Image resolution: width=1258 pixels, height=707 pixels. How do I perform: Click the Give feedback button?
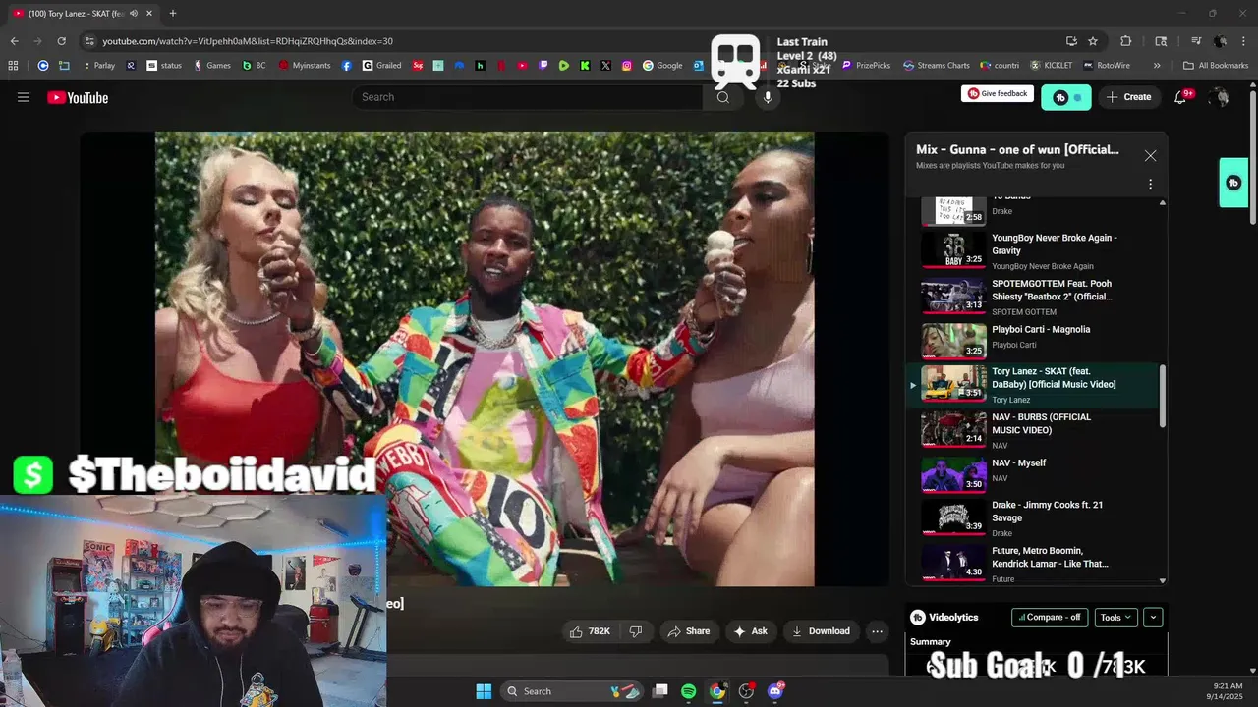997,94
